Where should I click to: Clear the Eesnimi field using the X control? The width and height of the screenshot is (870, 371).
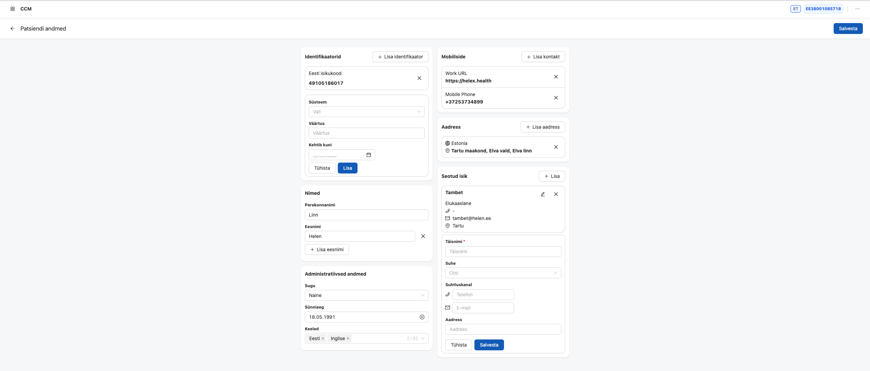coord(423,236)
